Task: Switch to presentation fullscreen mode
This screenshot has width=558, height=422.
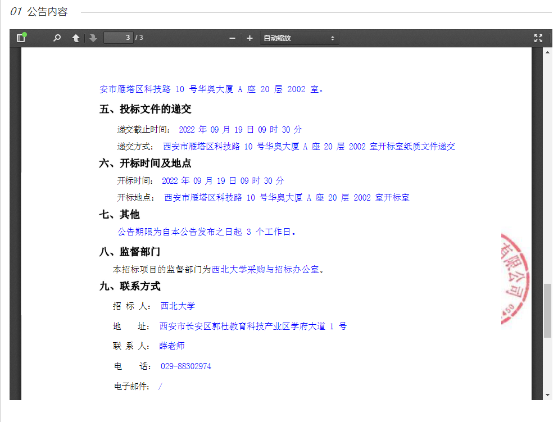Action: pos(538,38)
